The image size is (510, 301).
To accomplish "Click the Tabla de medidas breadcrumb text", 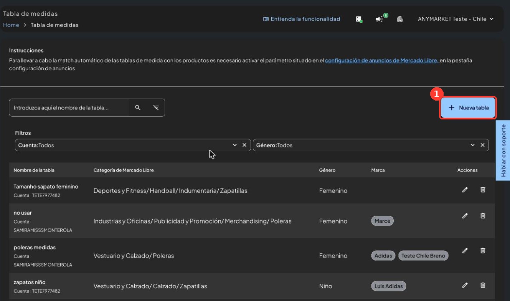I will (54, 25).
